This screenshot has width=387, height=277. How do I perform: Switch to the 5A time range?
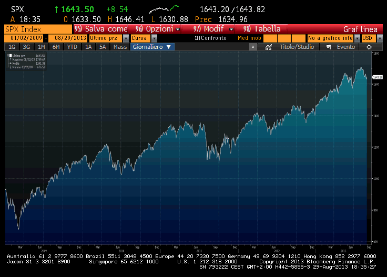[x=103, y=47]
